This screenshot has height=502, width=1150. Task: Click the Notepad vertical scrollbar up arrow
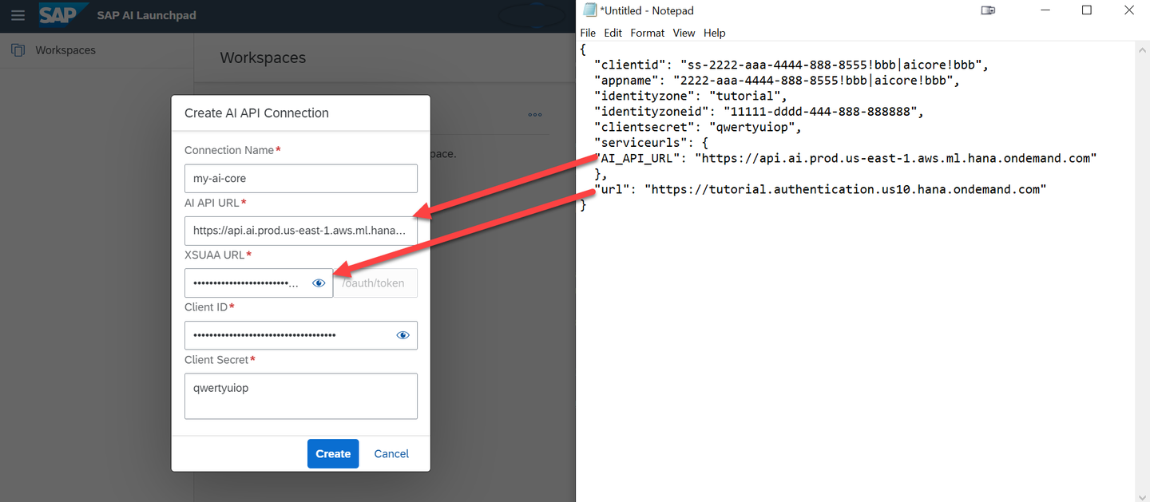point(1142,49)
